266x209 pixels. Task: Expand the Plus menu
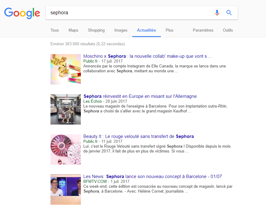169,30
